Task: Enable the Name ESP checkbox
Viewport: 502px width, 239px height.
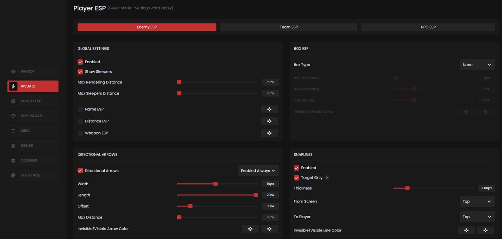Action: (x=80, y=109)
